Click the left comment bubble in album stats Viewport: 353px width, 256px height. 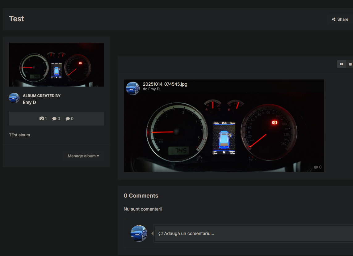[x=54, y=119]
